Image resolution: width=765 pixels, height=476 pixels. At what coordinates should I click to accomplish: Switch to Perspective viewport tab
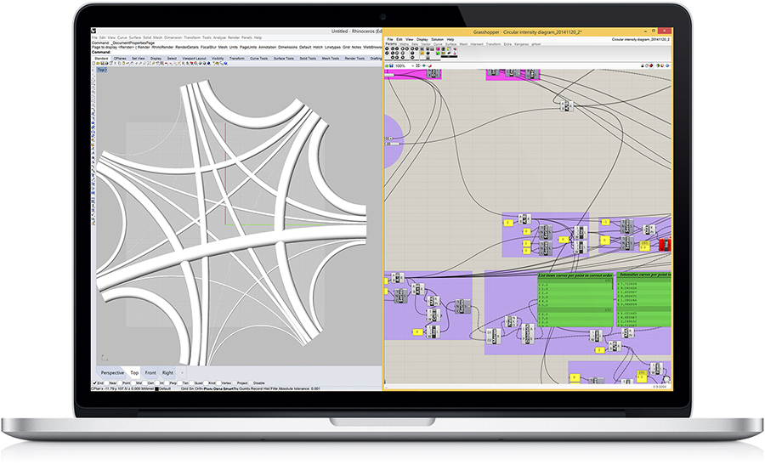(x=112, y=372)
